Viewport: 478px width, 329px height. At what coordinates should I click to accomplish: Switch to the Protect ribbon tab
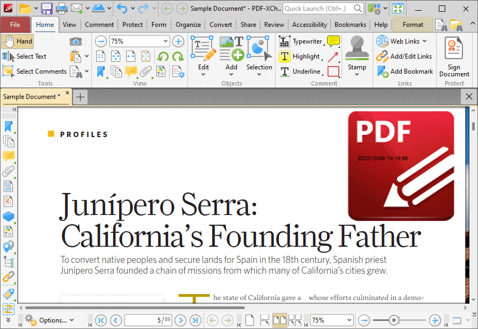click(133, 25)
